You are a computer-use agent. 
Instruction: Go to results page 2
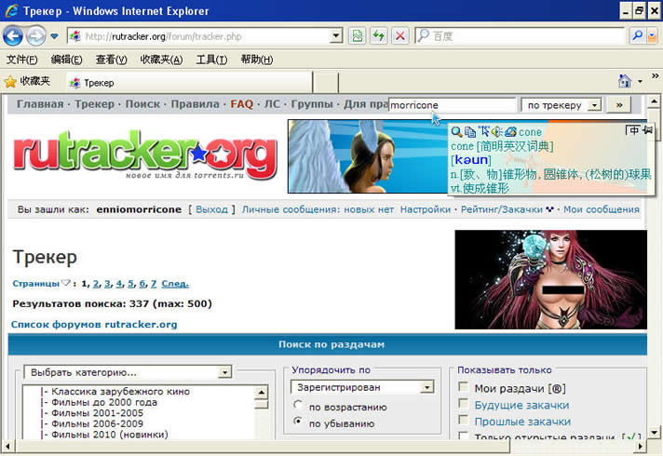click(96, 284)
